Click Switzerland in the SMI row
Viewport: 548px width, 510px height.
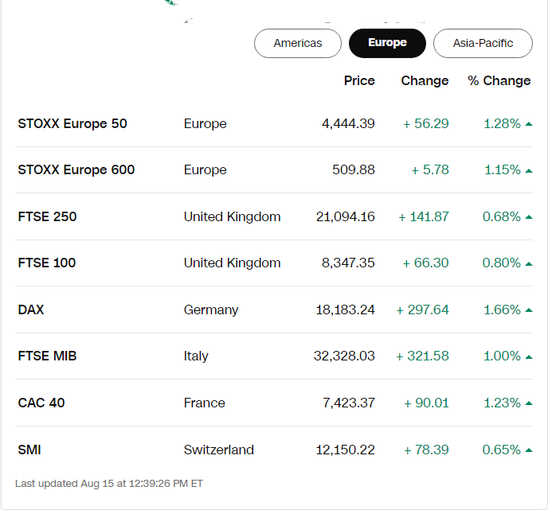point(219,450)
